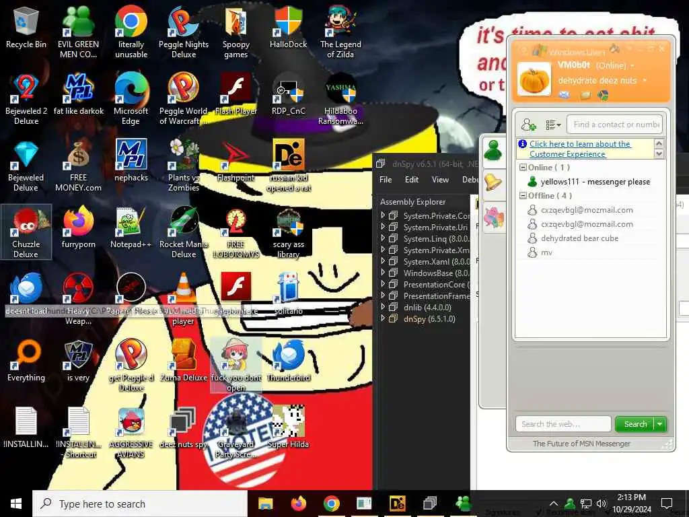This screenshot has height=517, width=689.
Task: Click the volume icon in the system tray
Action: 601,504
